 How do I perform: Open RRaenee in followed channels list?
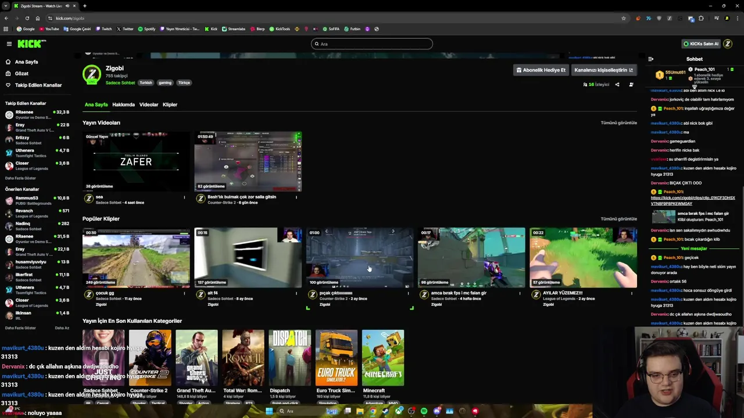[36, 114]
